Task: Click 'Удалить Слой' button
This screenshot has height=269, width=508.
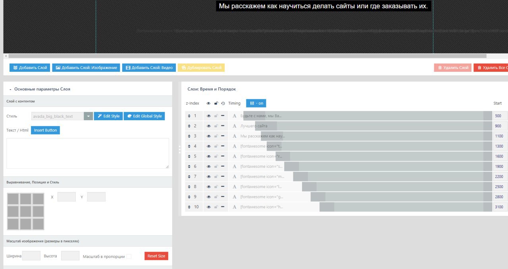Action: coord(452,68)
